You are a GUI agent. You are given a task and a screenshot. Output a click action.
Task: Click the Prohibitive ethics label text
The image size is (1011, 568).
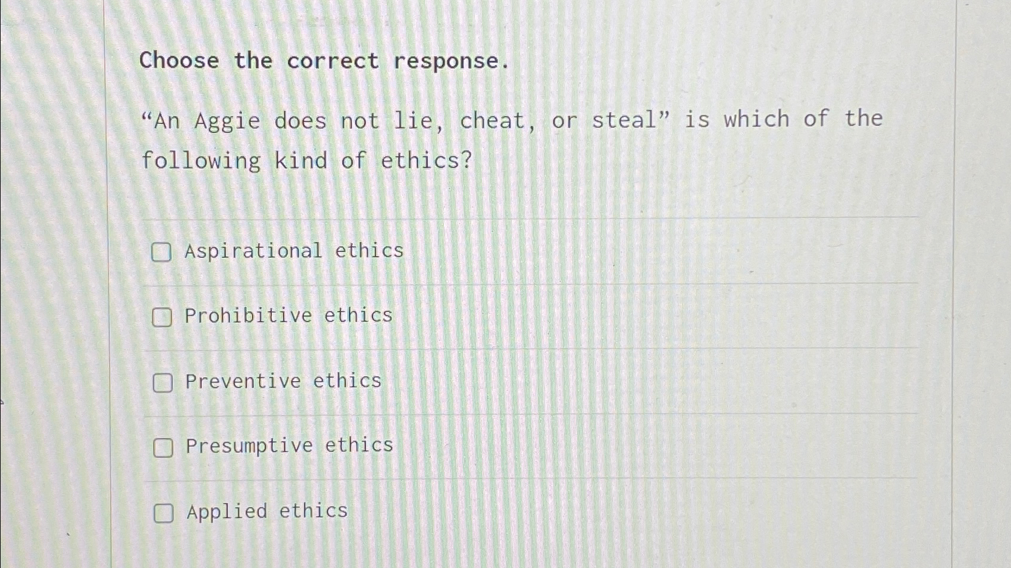(288, 316)
